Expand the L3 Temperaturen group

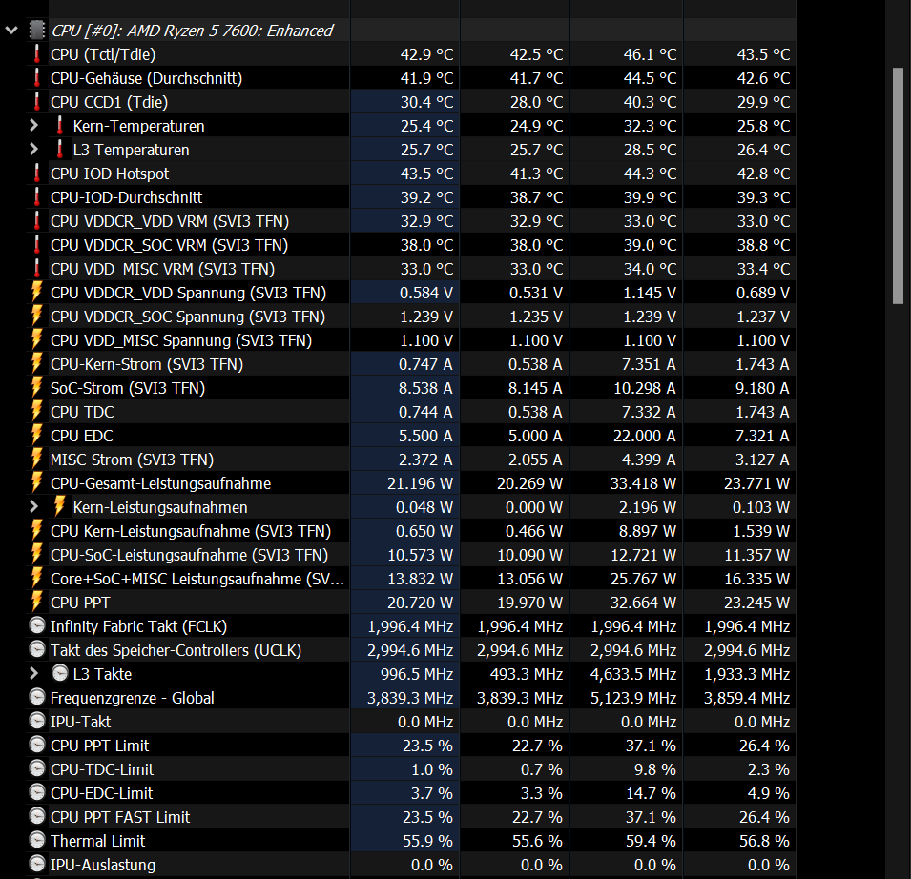click(33, 150)
